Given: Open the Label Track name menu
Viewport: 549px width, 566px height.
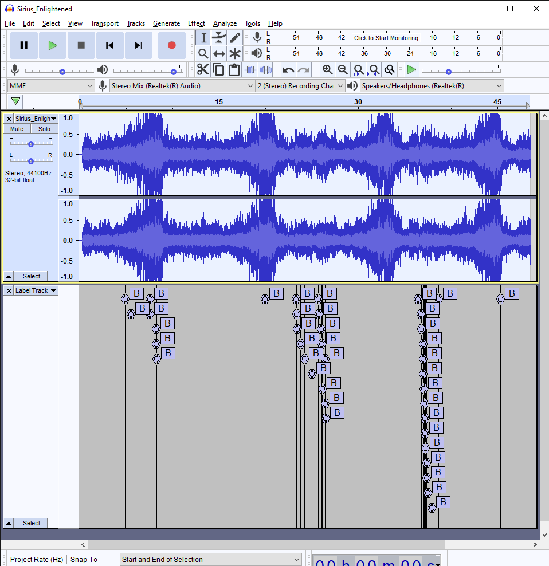Looking at the screenshot, I should pyautogui.click(x=36, y=290).
